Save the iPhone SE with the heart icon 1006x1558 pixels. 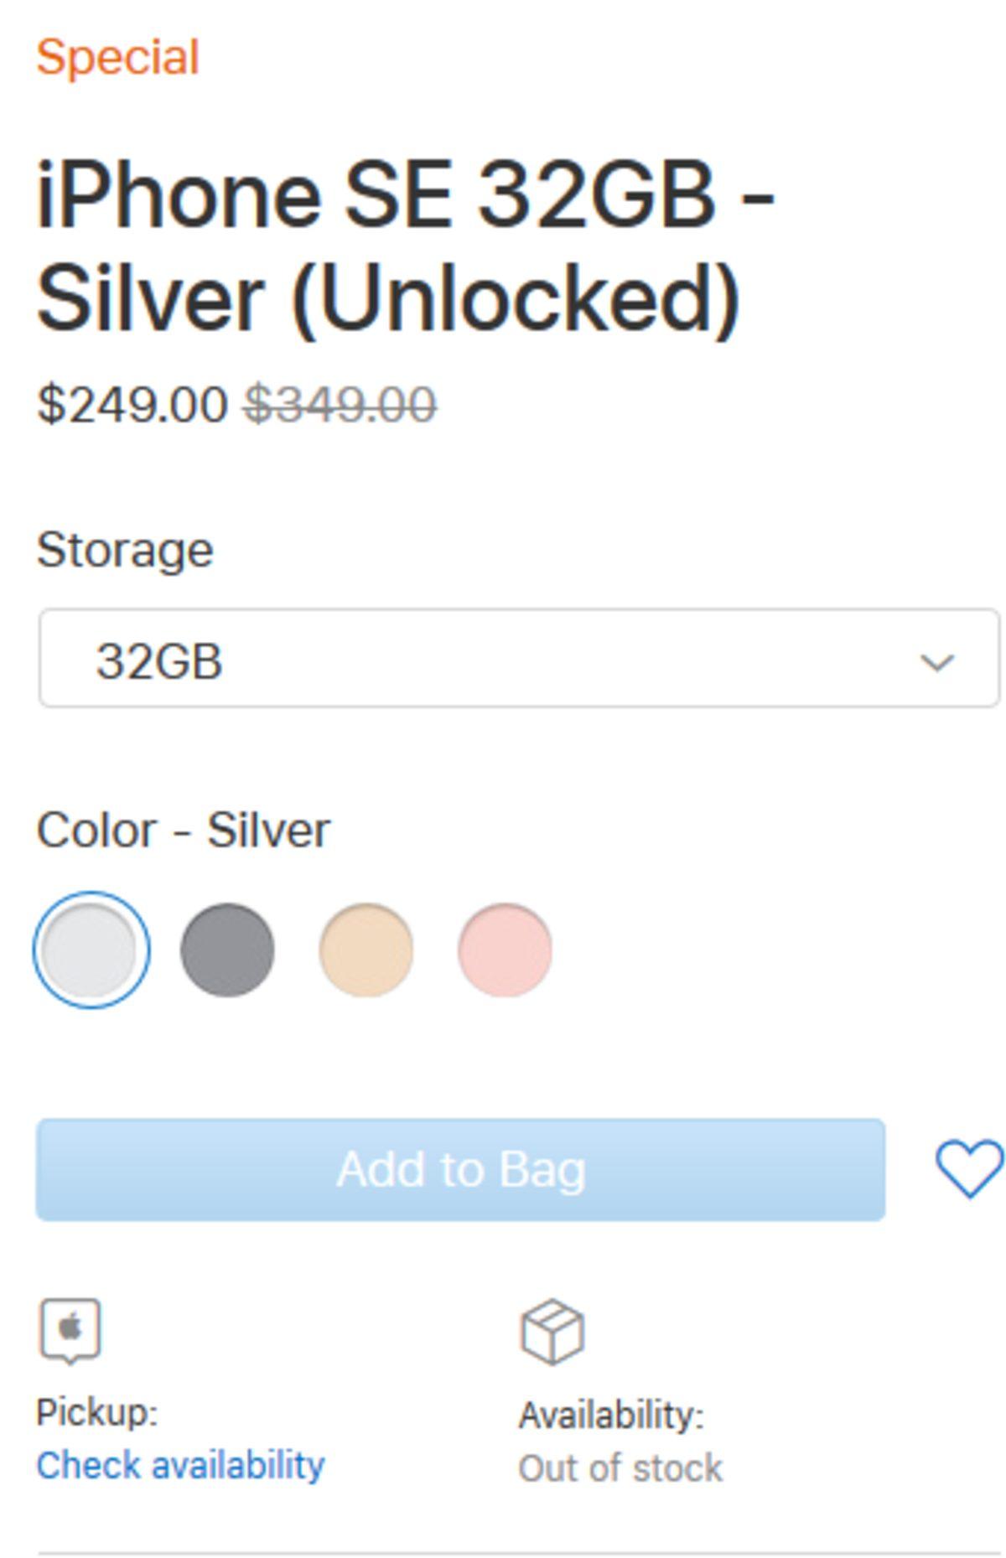tap(968, 1168)
